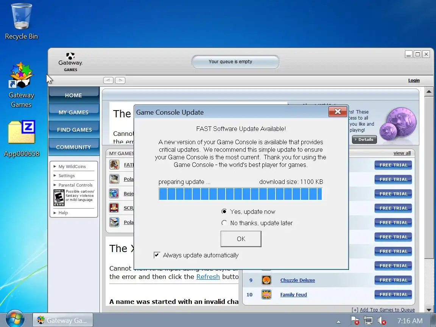Click Gateway Games taskbar button
Image resolution: width=436 pixels, height=327 pixels.
pos(63,320)
